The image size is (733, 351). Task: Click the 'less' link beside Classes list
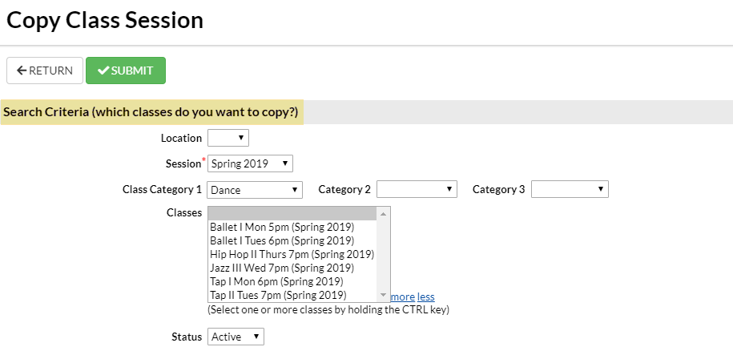(426, 297)
